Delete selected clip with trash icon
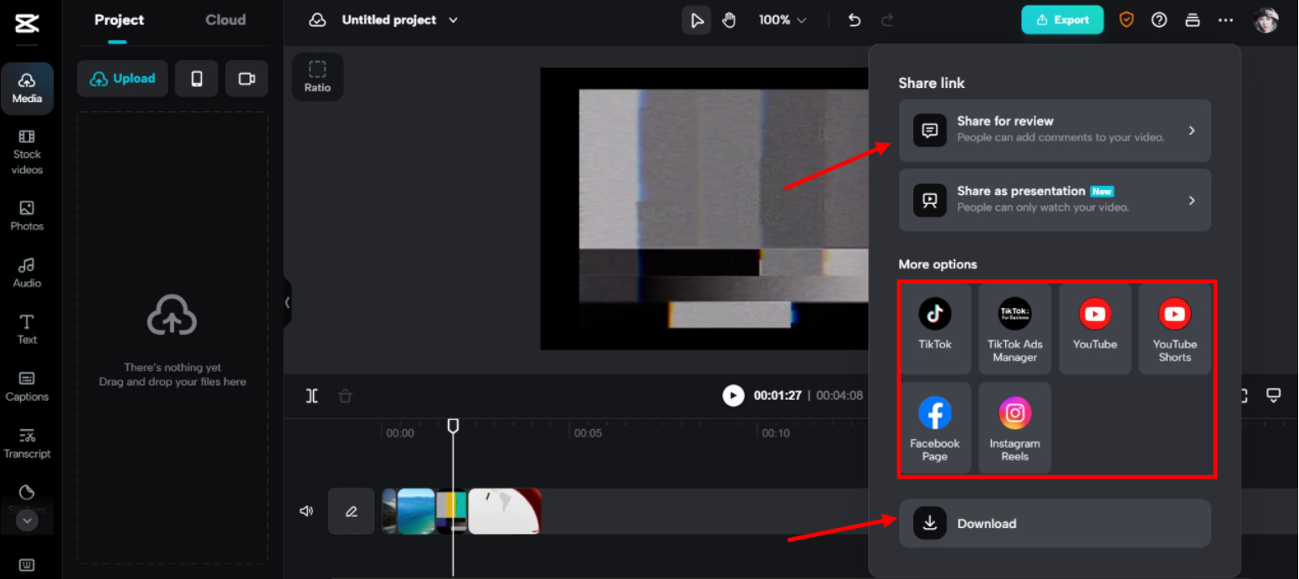Screen dimensions: 1299x579 345,396
